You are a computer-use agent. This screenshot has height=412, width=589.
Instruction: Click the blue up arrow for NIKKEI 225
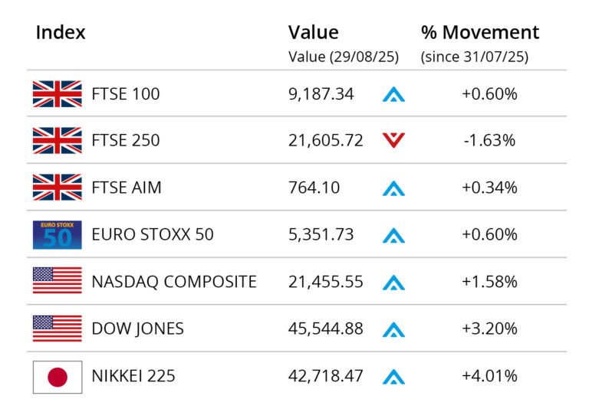[393, 376]
